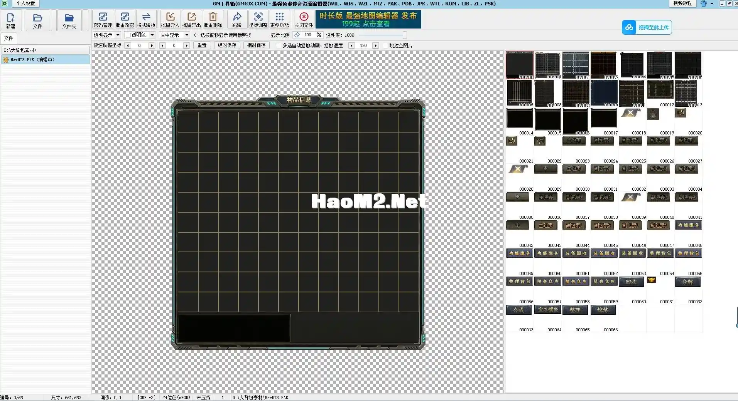
Task: Increase playback speed with right arrow
Action: (375, 45)
